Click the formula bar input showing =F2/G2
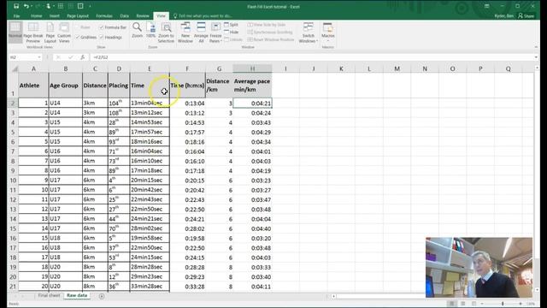Viewport: 547px width, 308px height. coord(312,57)
